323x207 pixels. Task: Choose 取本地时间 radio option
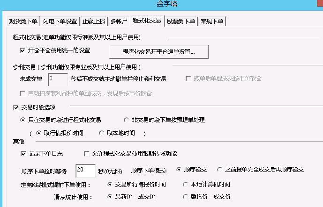[x=101, y=133]
